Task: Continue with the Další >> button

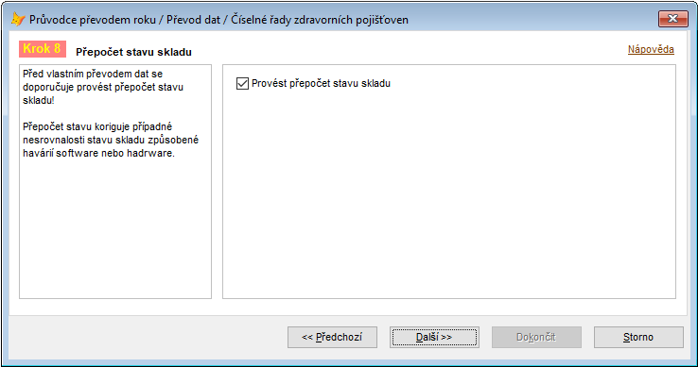Action: point(434,337)
